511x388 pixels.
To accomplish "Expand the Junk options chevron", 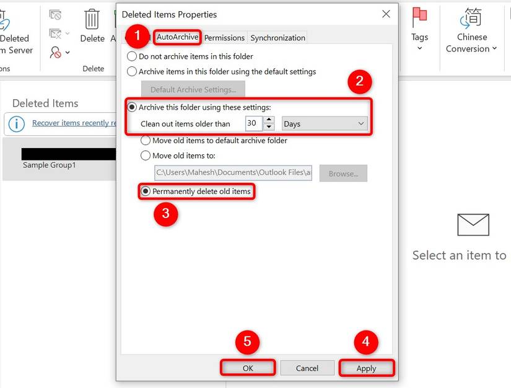I will click(x=66, y=53).
